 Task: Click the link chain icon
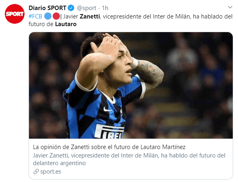coord(36,172)
